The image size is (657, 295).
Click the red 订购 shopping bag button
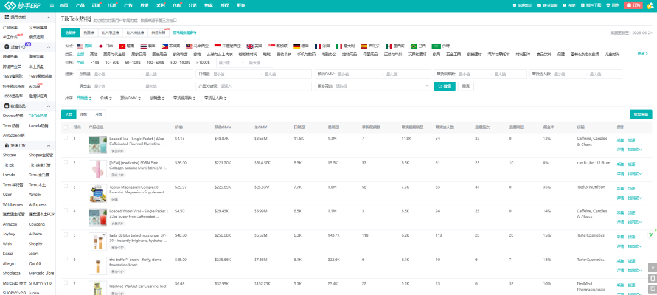coord(633,5)
